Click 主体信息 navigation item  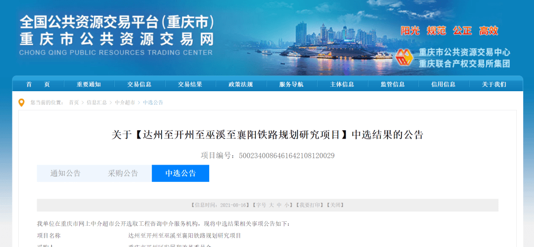(x=342, y=85)
